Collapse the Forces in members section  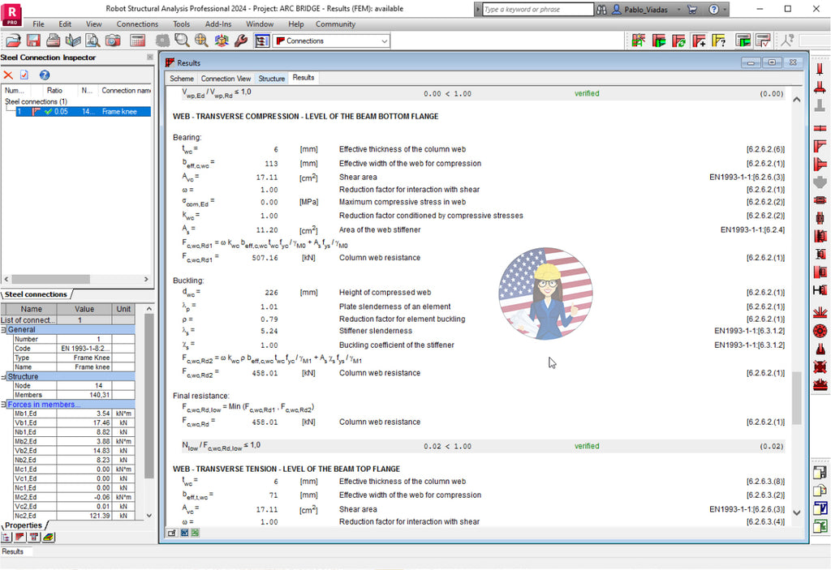3,404
